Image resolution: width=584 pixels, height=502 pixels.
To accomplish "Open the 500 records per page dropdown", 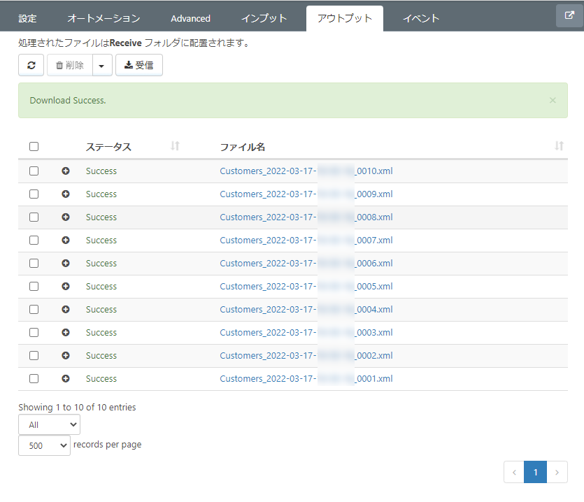I will [44, 445].
